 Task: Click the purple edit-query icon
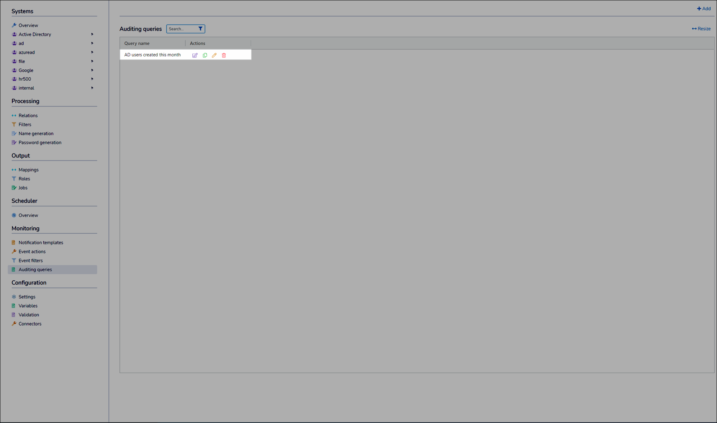pyautogui.click(x=195, y=55)
